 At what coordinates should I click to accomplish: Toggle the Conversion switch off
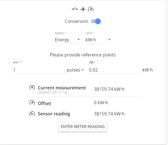click(x=96, y=21)
